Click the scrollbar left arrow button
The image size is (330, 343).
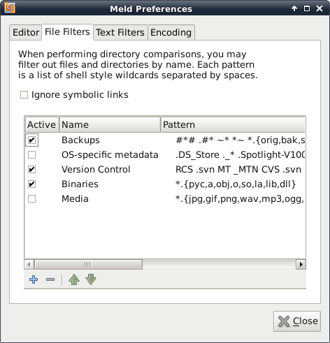(x=29, y=264)
